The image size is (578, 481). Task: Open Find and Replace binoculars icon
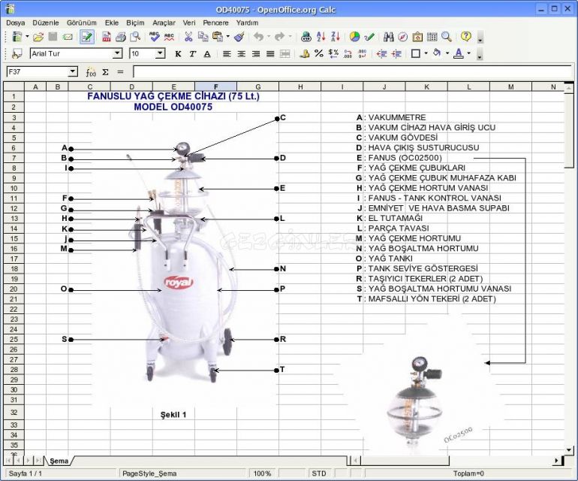click(388, 37)
